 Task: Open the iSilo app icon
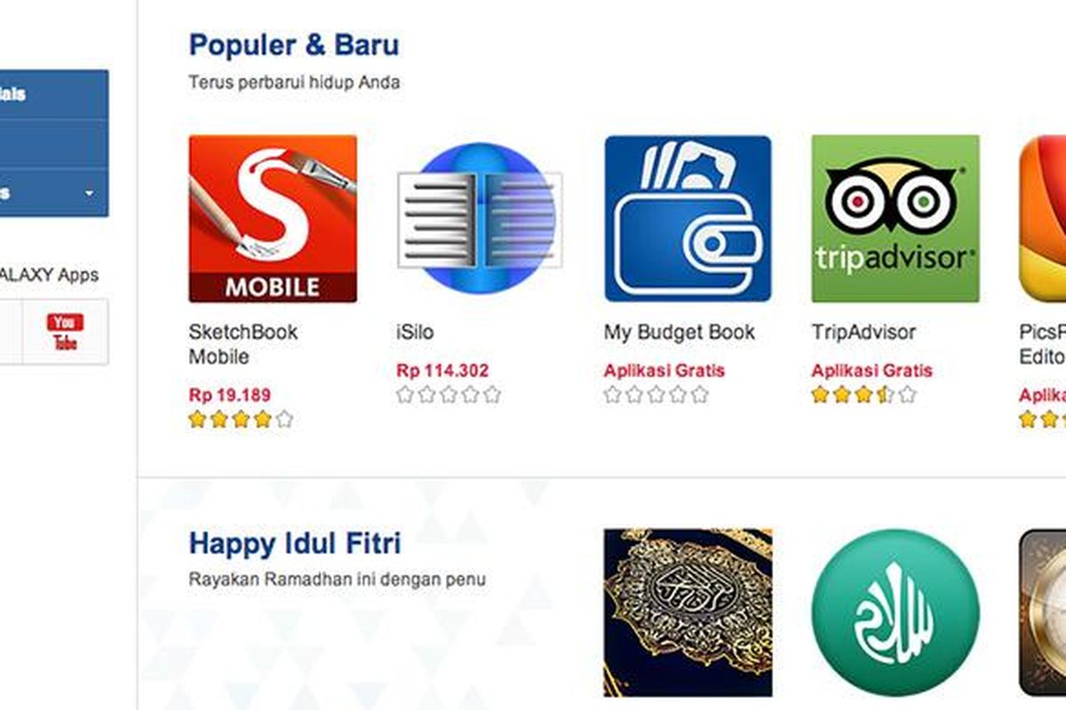(x=480, y=218)
